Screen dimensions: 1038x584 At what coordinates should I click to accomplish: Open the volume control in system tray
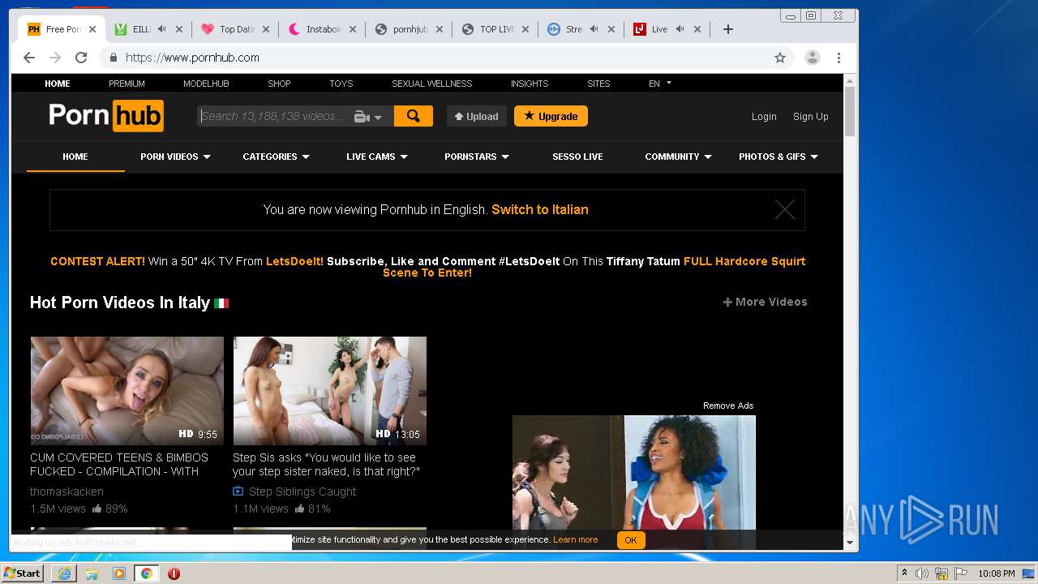click(922, 573)
